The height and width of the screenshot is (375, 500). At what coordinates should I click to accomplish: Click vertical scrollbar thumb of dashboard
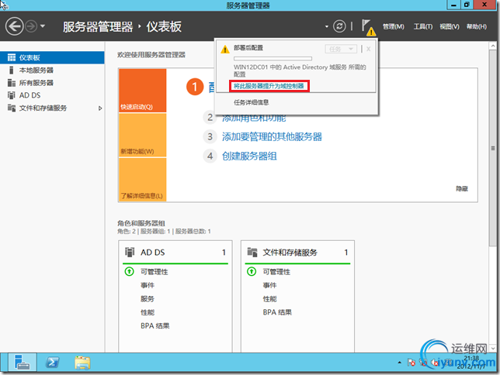tap(493, 148)
